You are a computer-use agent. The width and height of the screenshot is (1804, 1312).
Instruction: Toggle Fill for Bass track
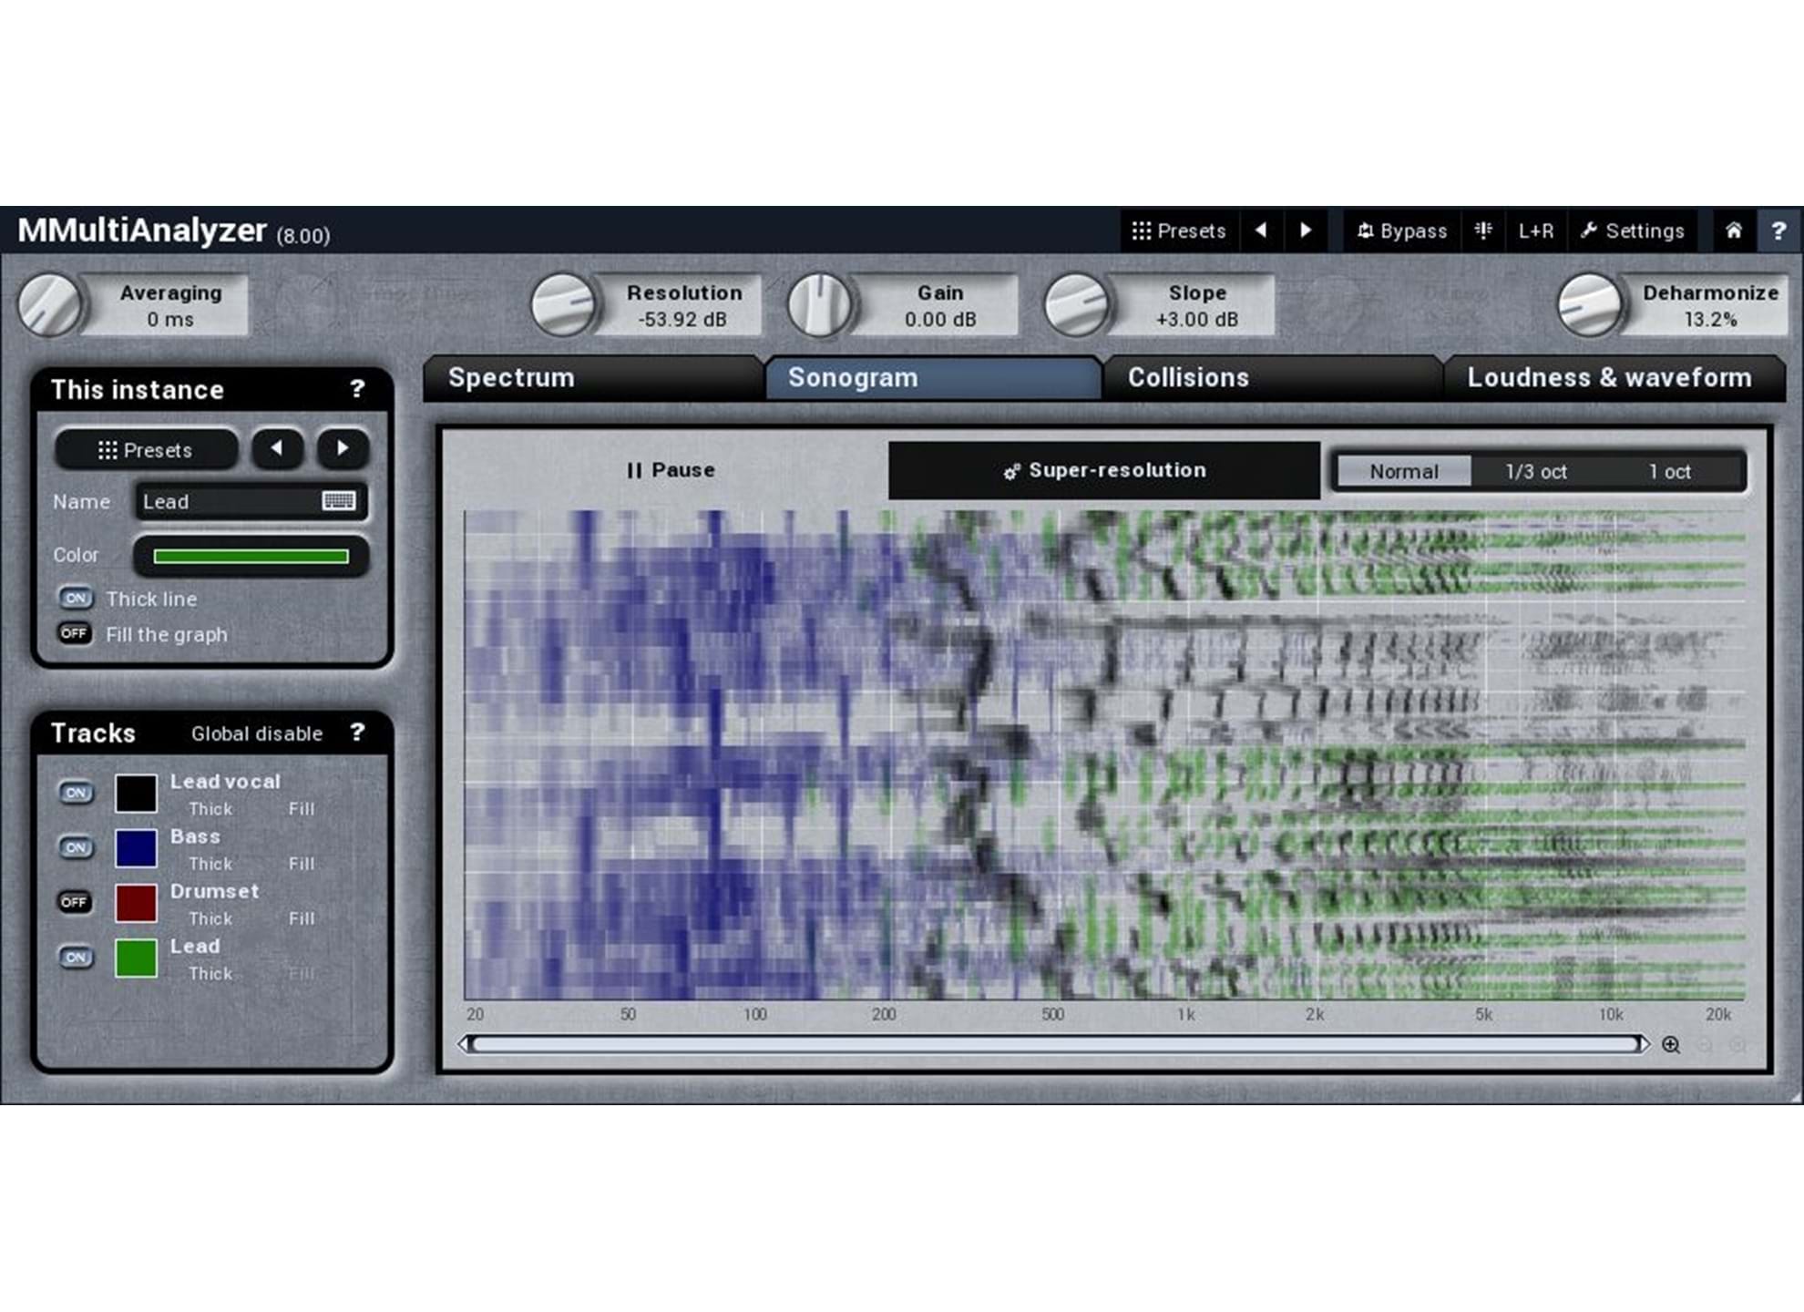pyautogui.click(x=302, y=864)
